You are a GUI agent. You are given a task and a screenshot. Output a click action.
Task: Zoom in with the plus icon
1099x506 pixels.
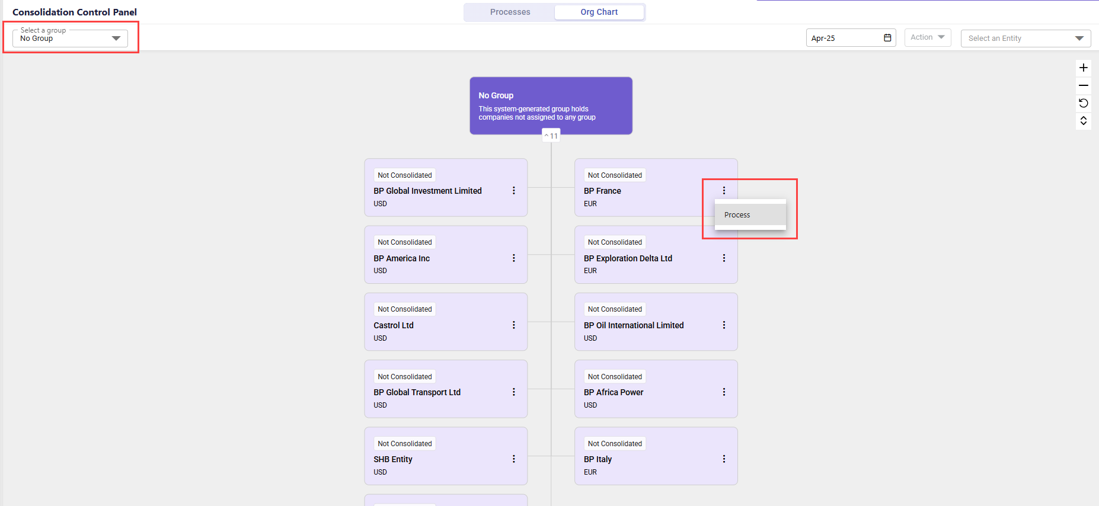pyautogui.click(x=1083, y=68)
